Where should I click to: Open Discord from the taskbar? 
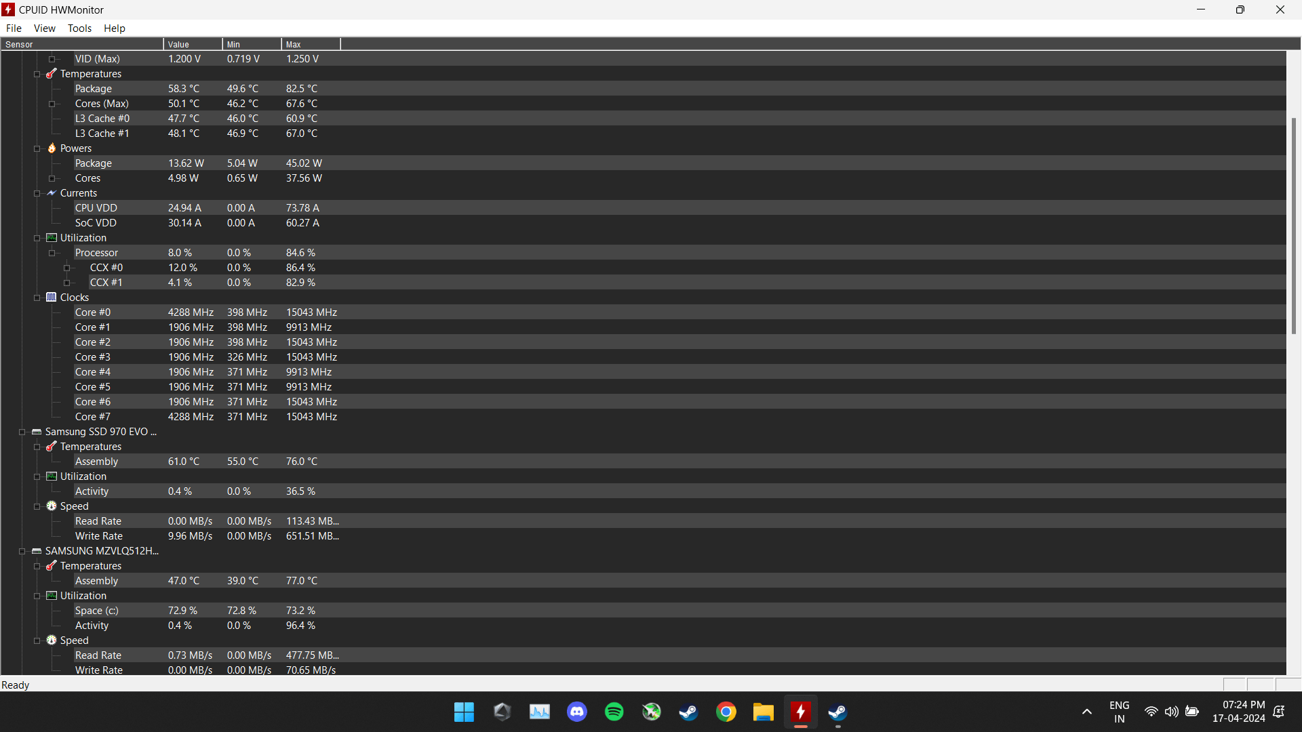[x=577, y=712]
